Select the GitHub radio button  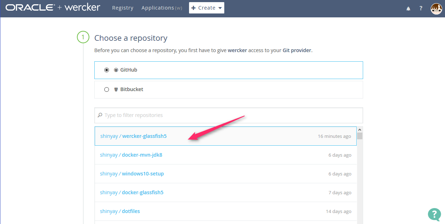coord(106,70)
